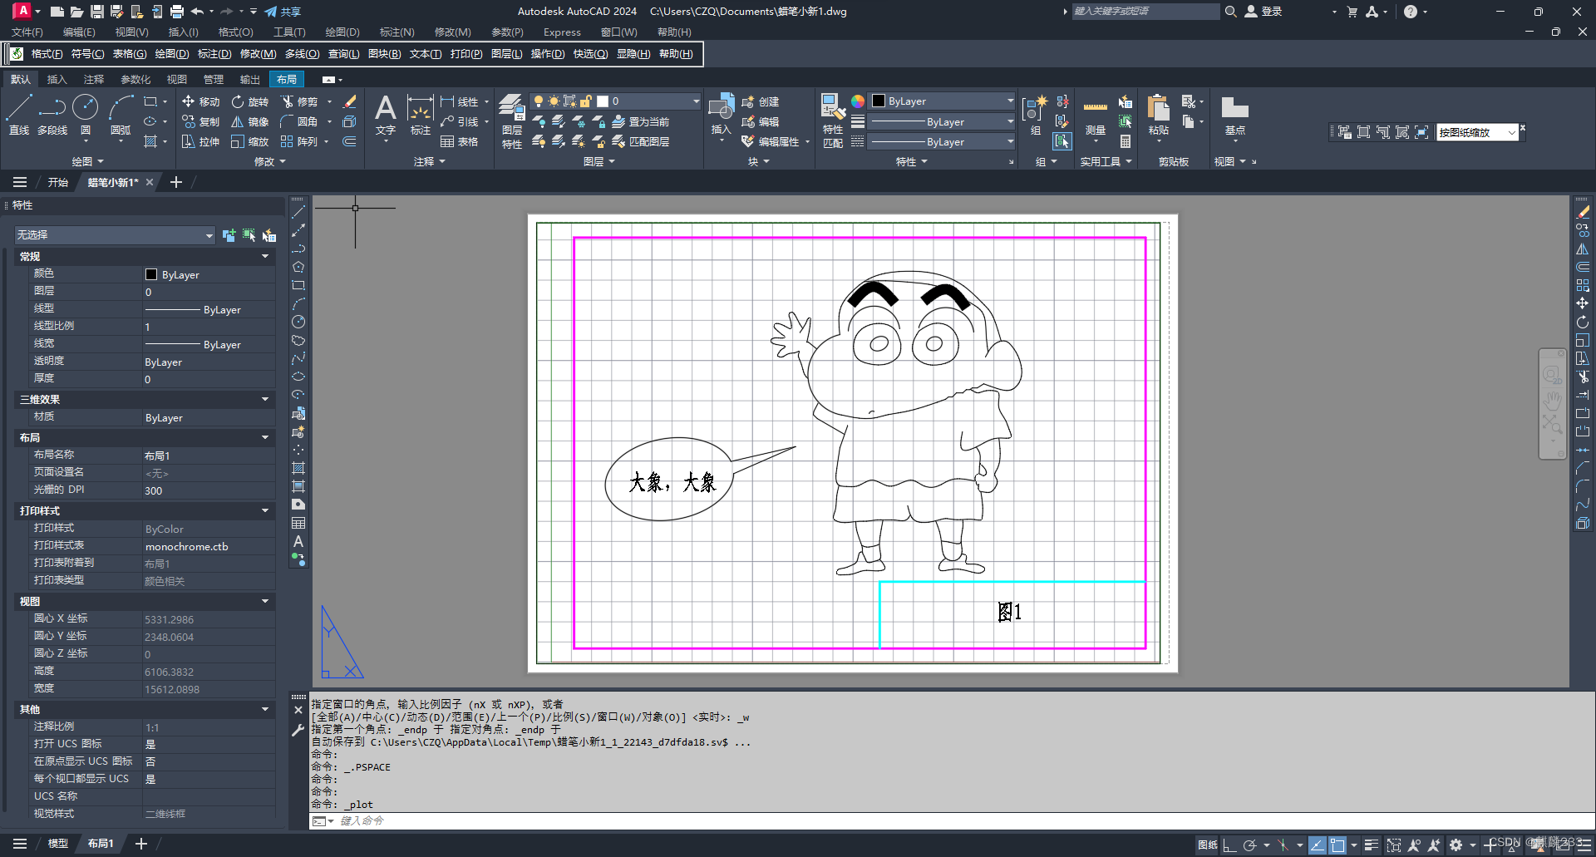Click the color wheel icon in properties panel
Screen dimensions: 1596x857
click(858, 101)
